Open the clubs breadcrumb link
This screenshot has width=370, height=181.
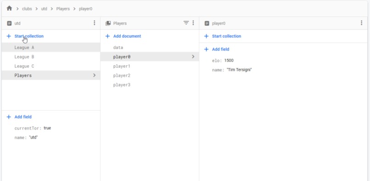(27, 9)
